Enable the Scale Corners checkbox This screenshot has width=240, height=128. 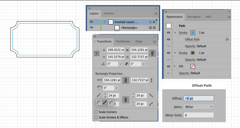tap(96, 112)
